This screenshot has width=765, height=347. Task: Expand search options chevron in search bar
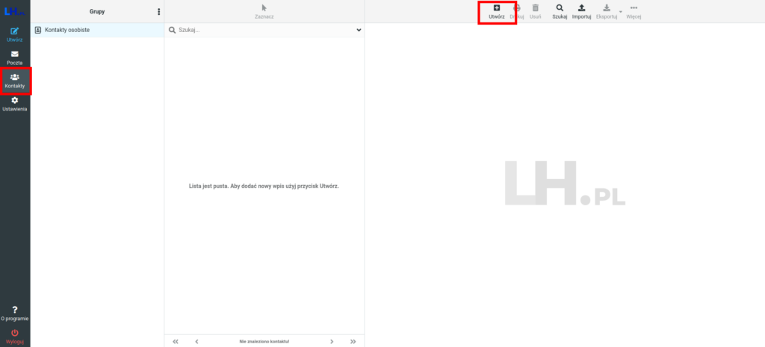[359, 31]
